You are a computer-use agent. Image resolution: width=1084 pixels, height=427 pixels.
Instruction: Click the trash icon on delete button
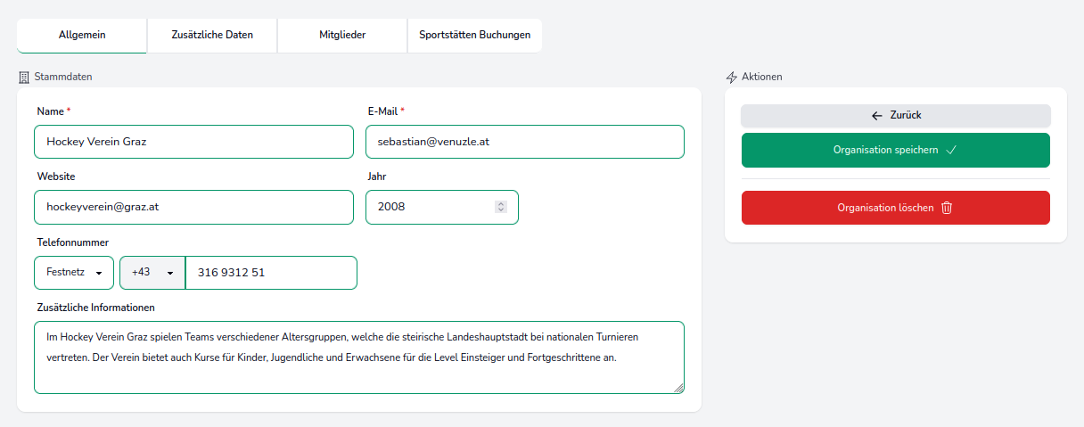click(x=947, y=208)
